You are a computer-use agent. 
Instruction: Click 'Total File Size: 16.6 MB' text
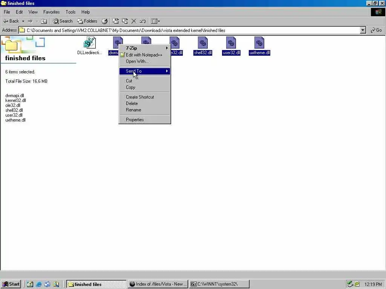point(26,81)
